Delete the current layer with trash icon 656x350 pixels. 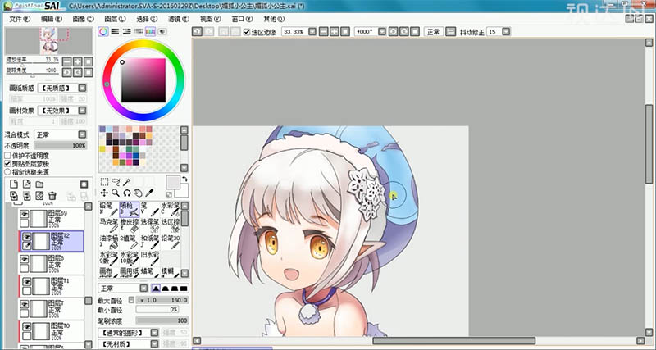pyautogui.click(x=52, y=196)
